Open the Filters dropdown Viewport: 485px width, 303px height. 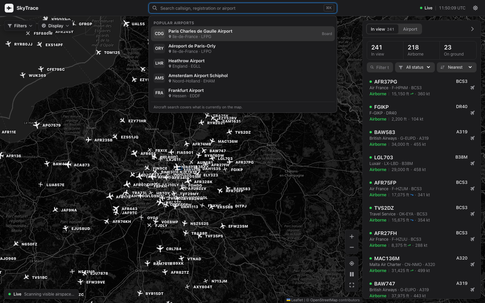click(20, 26)
